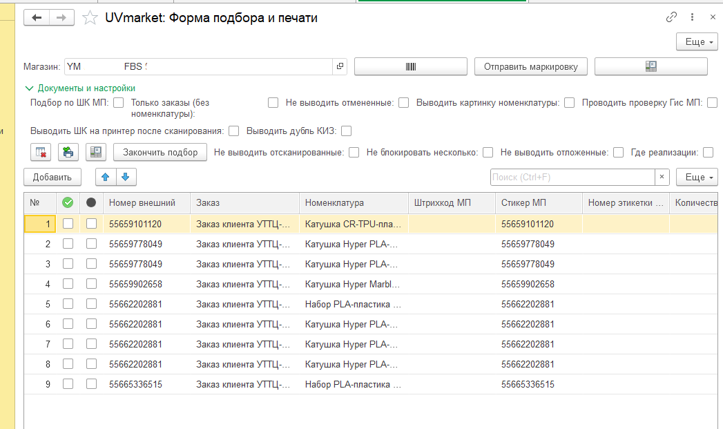Click Закончить подбор button
The image size is (723, 429).
point(160,152)
